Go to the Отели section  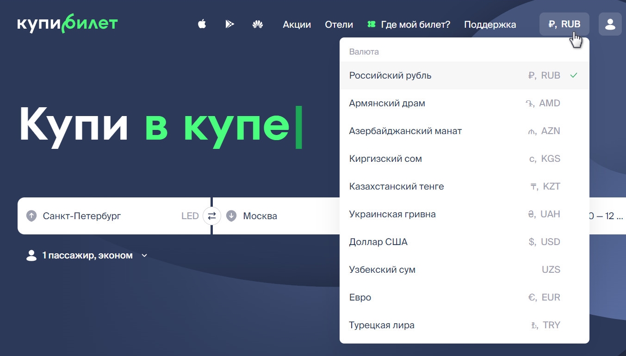click(339, 25)
